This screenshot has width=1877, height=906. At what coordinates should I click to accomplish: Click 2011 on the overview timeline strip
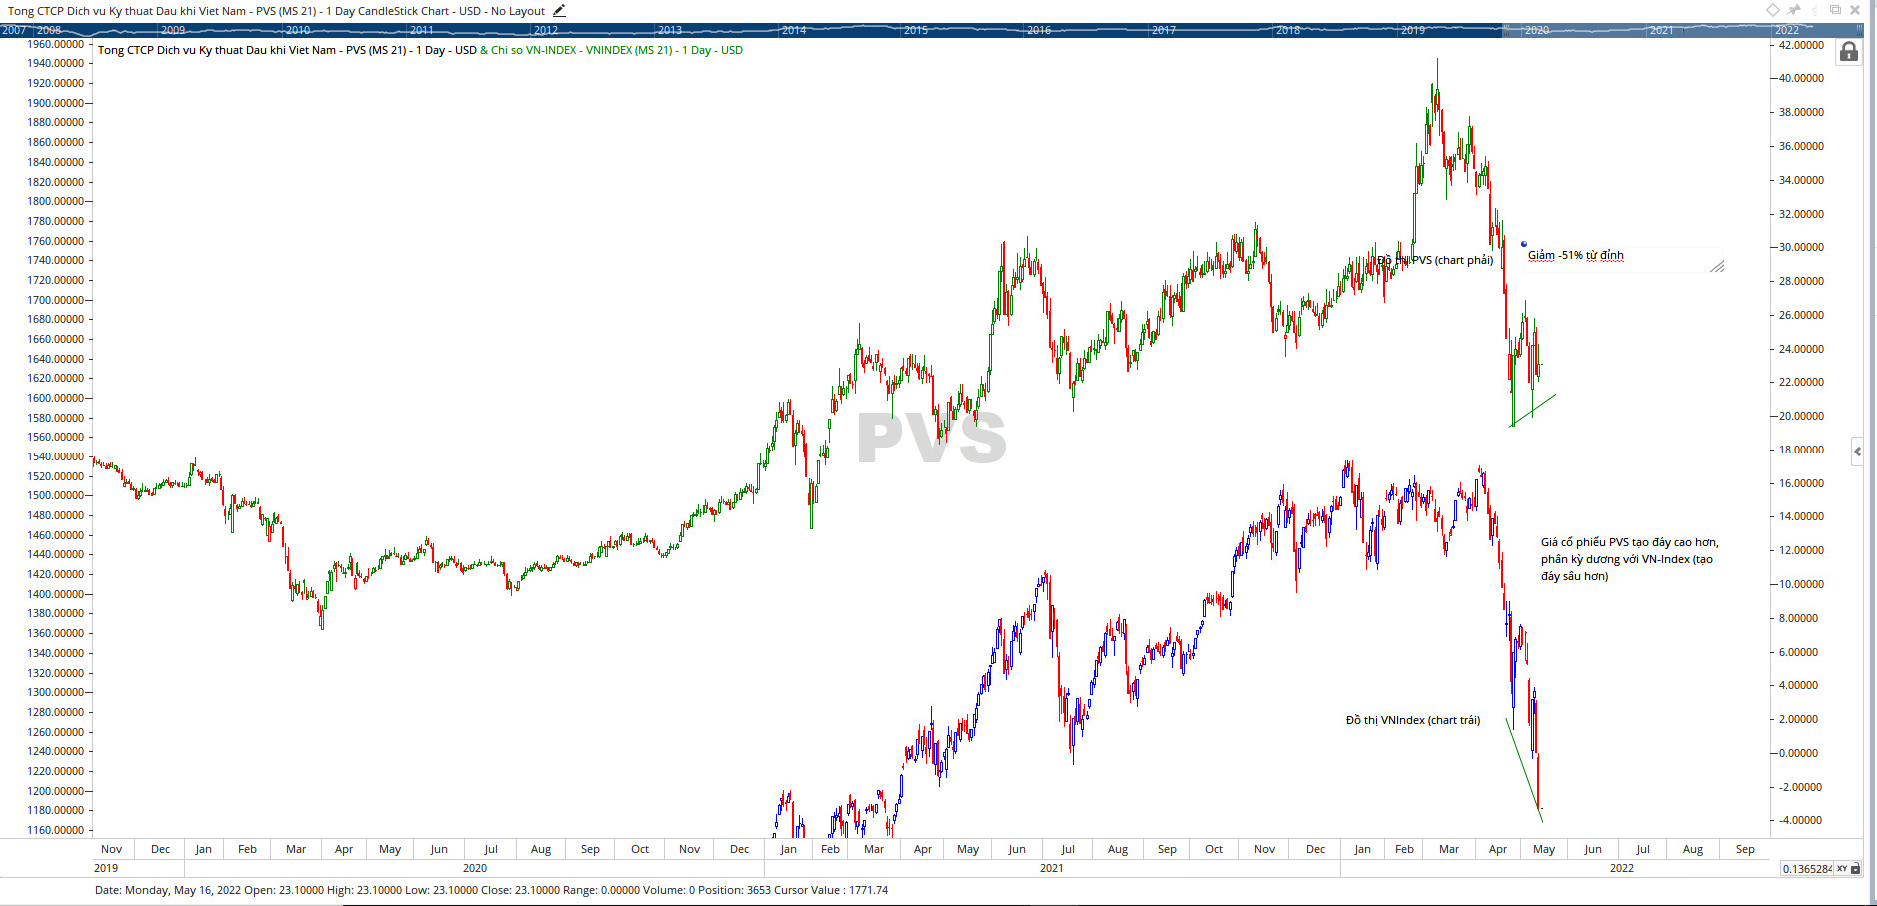click(x=422, y=30)
